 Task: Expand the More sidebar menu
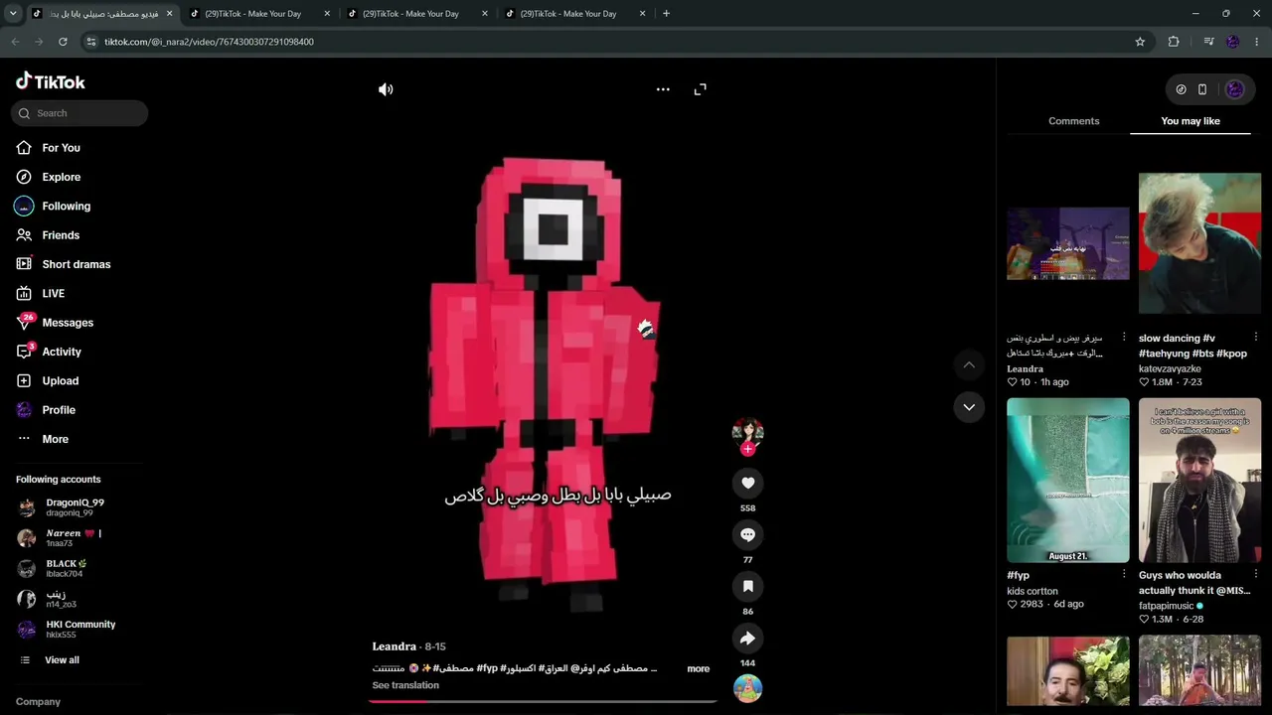[56, 439]
